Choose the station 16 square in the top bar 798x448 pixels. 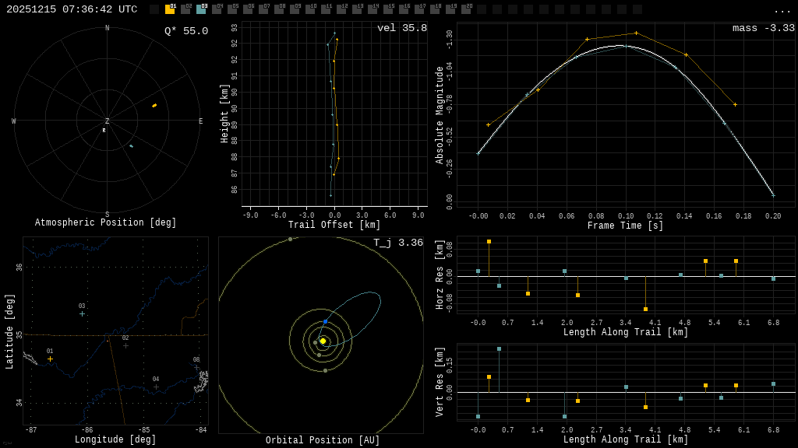[x=403, y=9]
